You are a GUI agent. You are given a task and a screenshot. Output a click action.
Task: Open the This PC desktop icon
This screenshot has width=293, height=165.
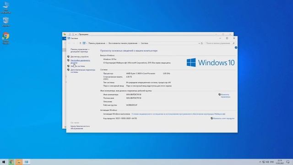point(6,8)
